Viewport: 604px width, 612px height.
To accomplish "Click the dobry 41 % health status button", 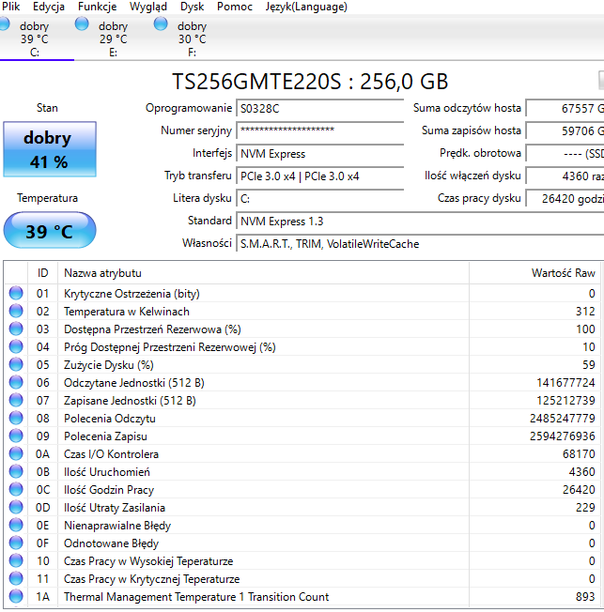I will (x=47, y=149).
